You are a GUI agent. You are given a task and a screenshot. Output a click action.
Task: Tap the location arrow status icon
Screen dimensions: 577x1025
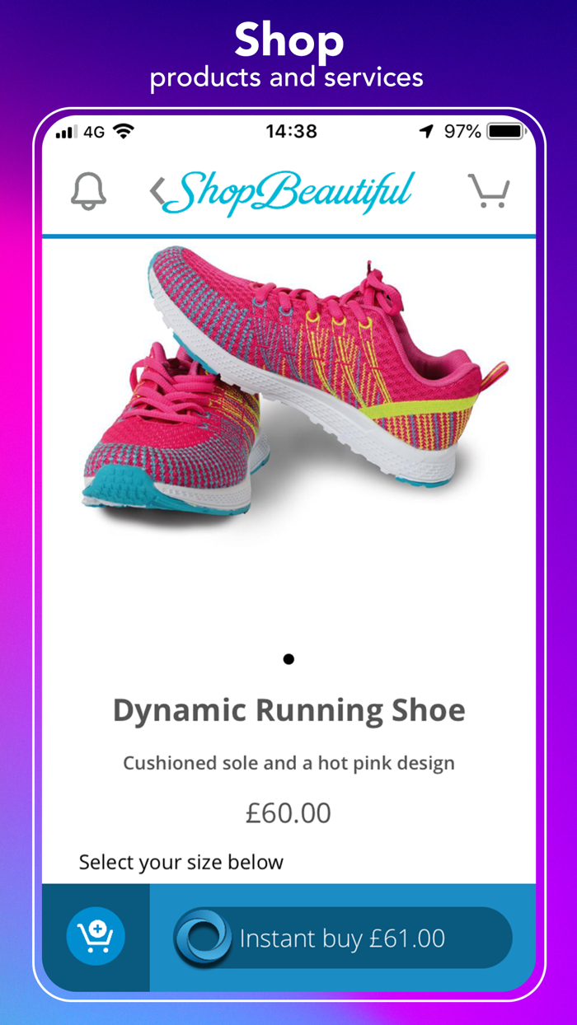pos(426,132)
